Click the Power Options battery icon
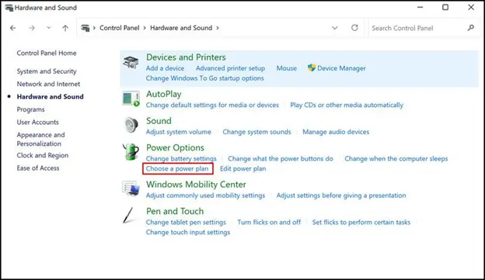Image resolution: width=485 pixels, height=280 pixels. [x=131, y=151]
